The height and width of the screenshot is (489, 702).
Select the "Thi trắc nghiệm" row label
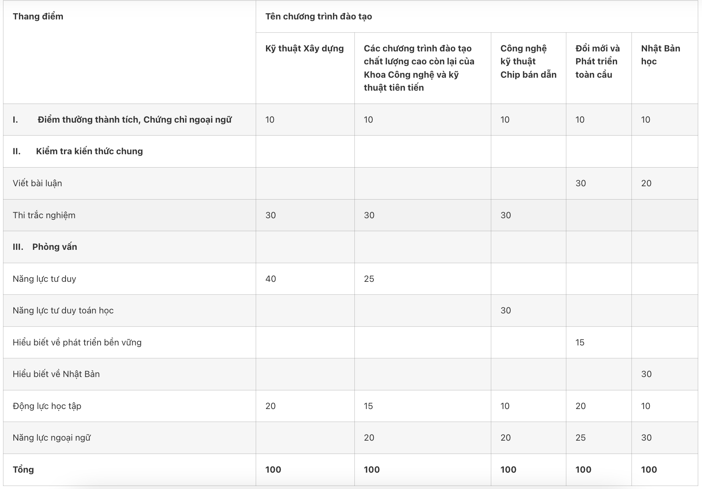[44, 215]
